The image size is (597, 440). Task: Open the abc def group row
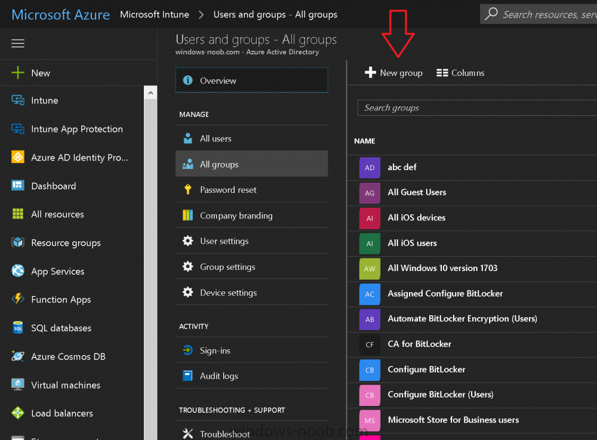(x=472, y=167)
